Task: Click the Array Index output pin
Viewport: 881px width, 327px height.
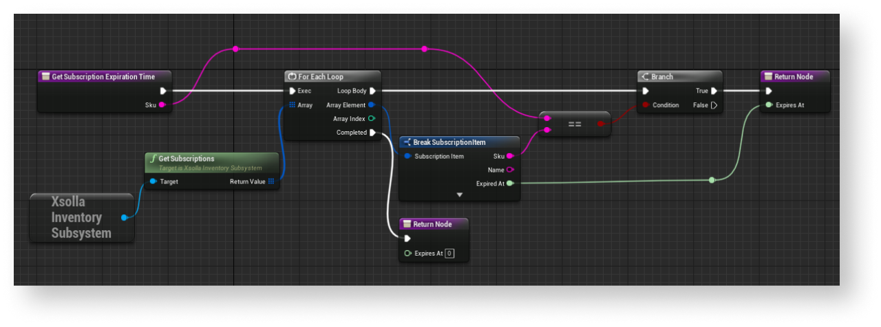Action: [372, 119]
